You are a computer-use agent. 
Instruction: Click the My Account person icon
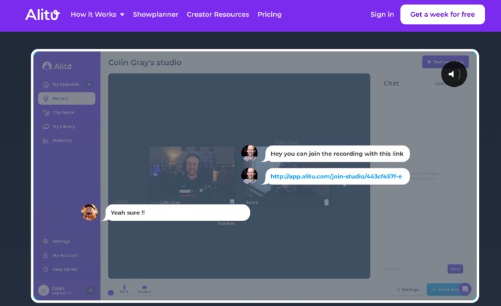45,255
